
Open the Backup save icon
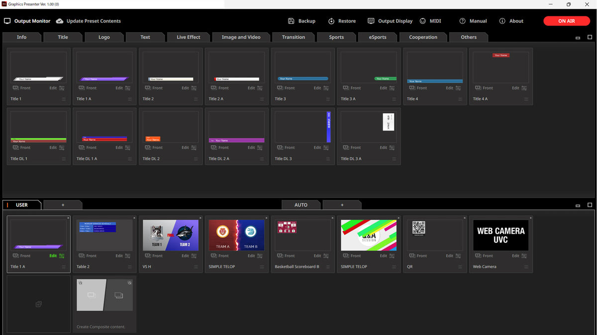tap(292, 21)
